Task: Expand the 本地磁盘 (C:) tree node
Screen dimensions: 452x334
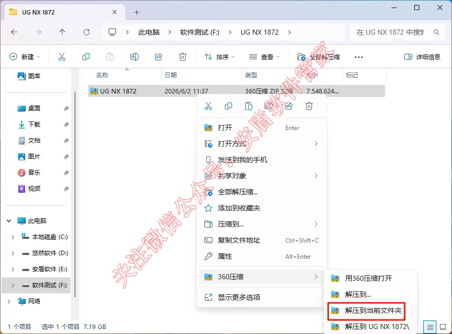Action: (x=13, y=237)
